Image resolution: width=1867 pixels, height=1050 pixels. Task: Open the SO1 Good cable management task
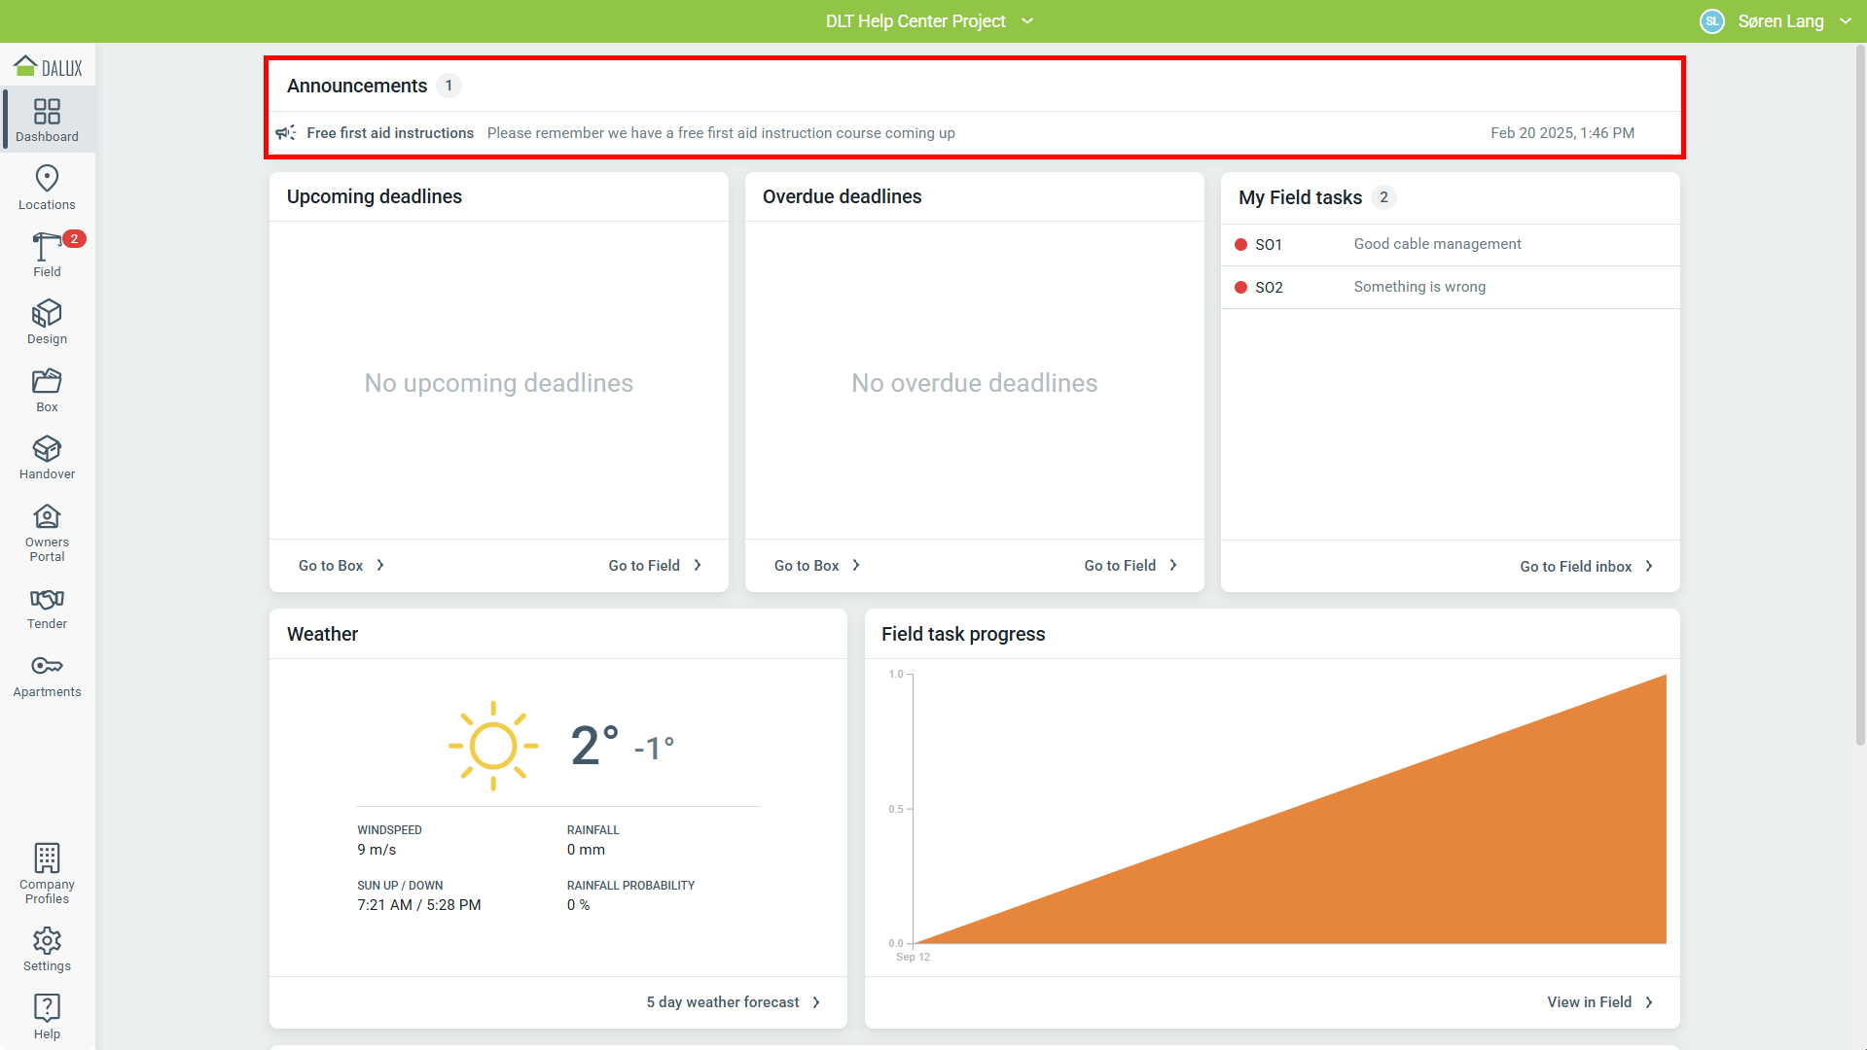point(1436,244)
